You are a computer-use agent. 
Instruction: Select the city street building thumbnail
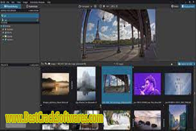coord(177,118)
